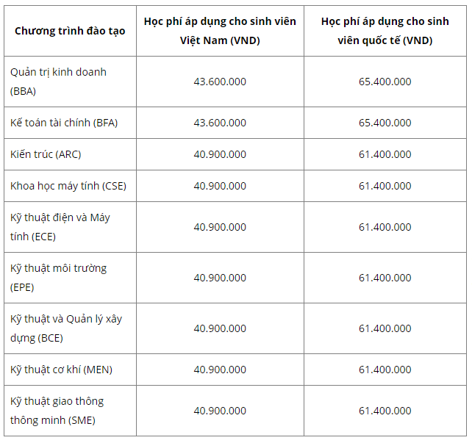Click the CSE international tuition 61.400.000

[x=385, y=186]
